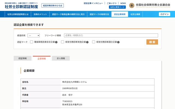Click the 所在地 row label
The image size is (175, 109).
click(x=25, y=101)
